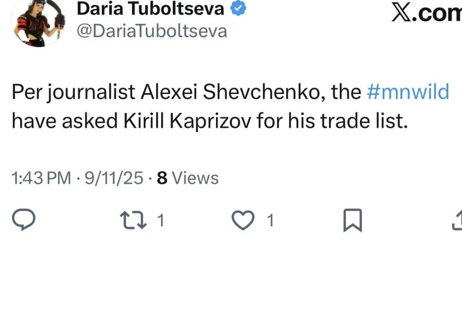Click the words "trade list" in the tweet

[x=364, y=121]
